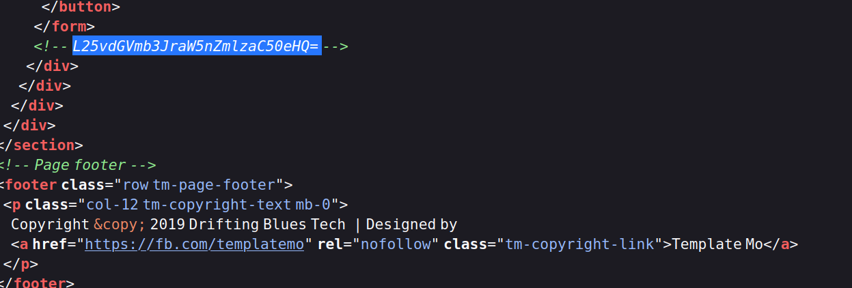
Task: Click the &copy; entity in the copyright line
Action: [x=119, y=225]
